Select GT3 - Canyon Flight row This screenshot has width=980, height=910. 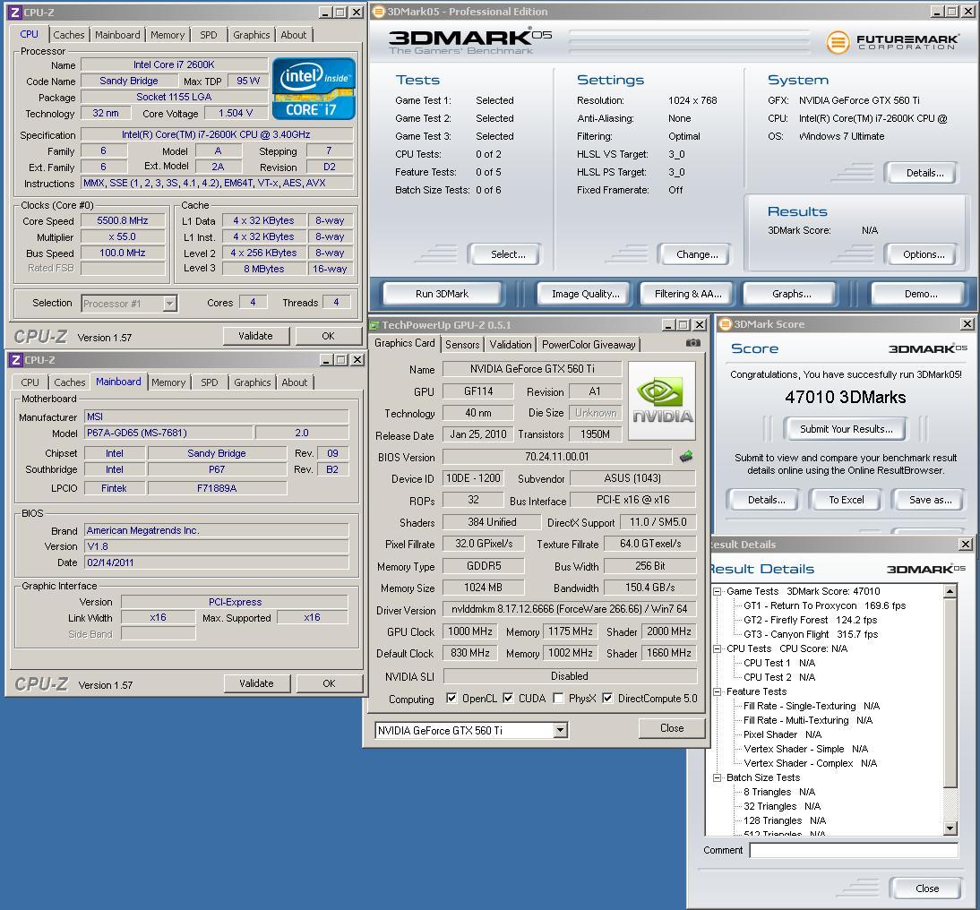coord(810,634)
